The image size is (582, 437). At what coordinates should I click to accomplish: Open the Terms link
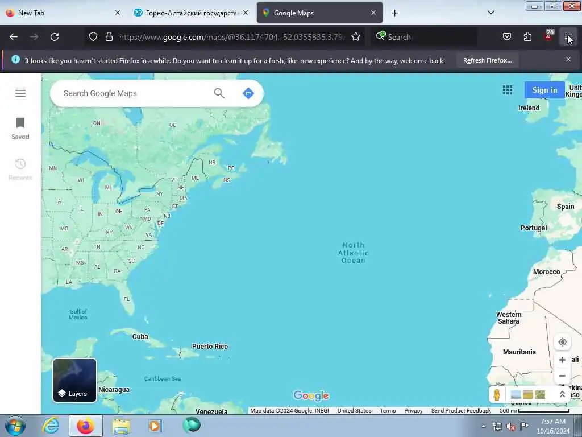point(388,411)
